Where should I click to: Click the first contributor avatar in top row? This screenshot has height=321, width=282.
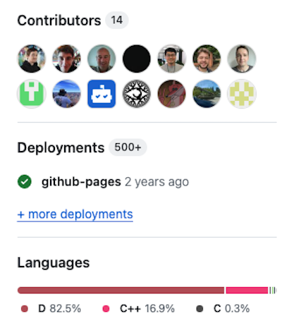pyautogui.click(x=32, y=59)
